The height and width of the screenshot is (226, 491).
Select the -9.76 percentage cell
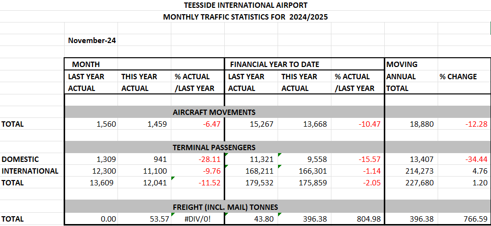click(198, 171)
